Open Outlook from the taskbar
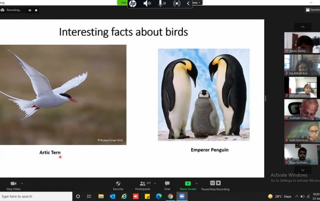Viewport: 320px width, 201px height. coord(112,196)
